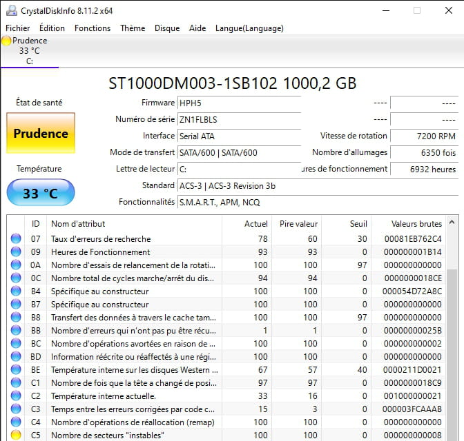Open the Fonctions menu
Viewport: 464px width, 441px height.
93,28
